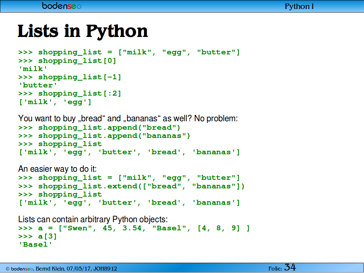Click the code line 'shopping_list[0]'

[67, 61]
